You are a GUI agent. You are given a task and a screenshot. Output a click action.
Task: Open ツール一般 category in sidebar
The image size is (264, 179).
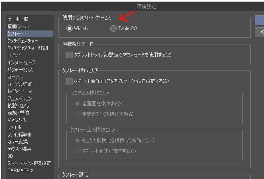tap(30, 19)
